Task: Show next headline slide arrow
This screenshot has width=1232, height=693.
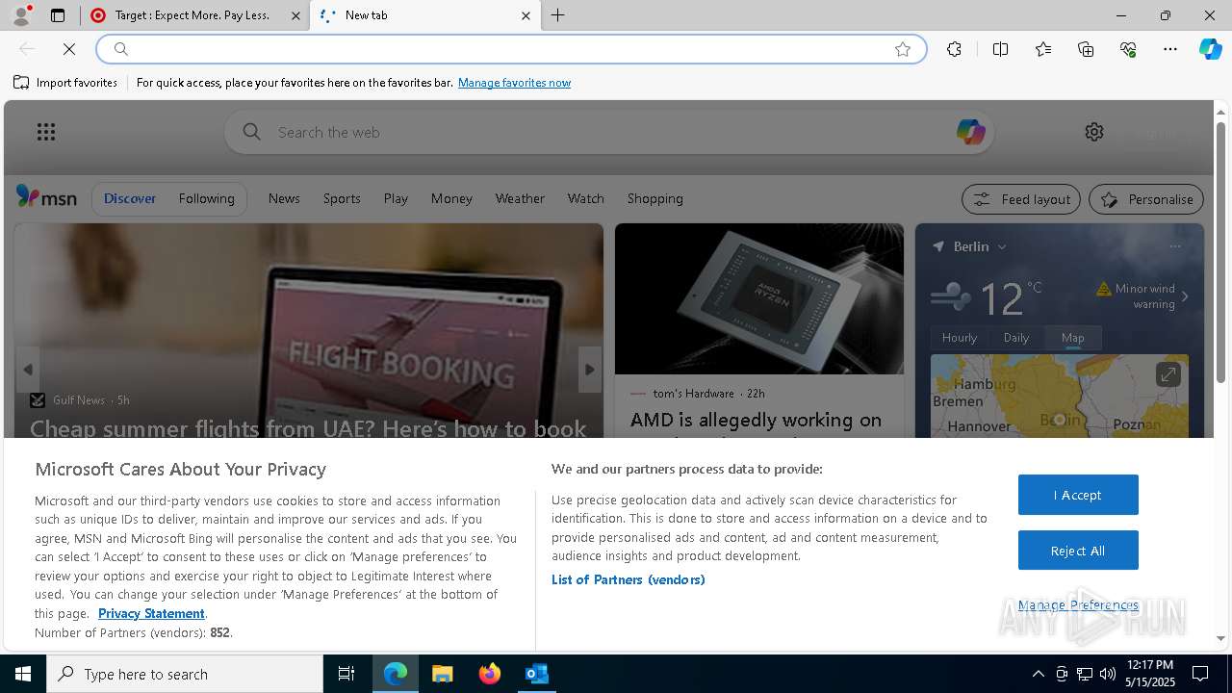Action: pyautogui.click(x=590, y=370)
